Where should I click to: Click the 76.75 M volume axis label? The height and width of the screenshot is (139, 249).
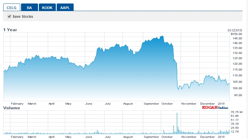tap(236, 112)
